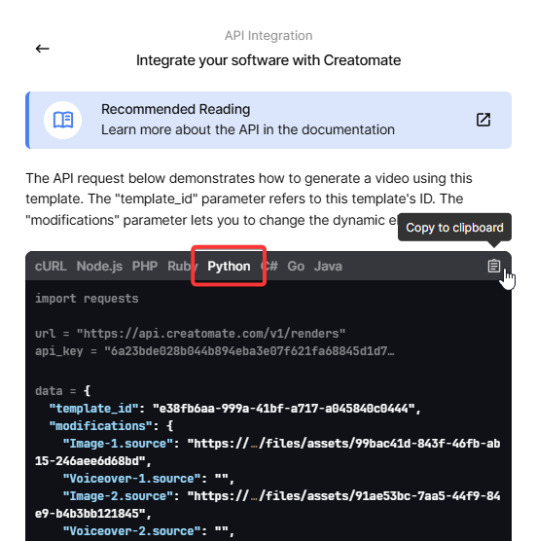536x541 pixels.
Task: Click the back arrow icon
Action: click(x=43, y=49)
